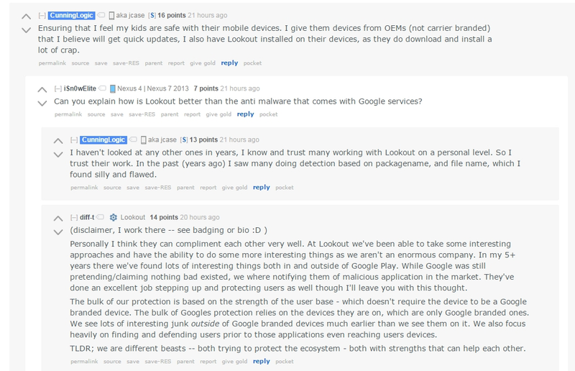Upvote diff-t's Lookout comment

(x=58, y=219)
